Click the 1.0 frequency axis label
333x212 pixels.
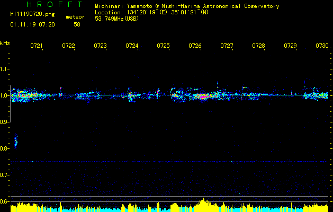(4, 95)
